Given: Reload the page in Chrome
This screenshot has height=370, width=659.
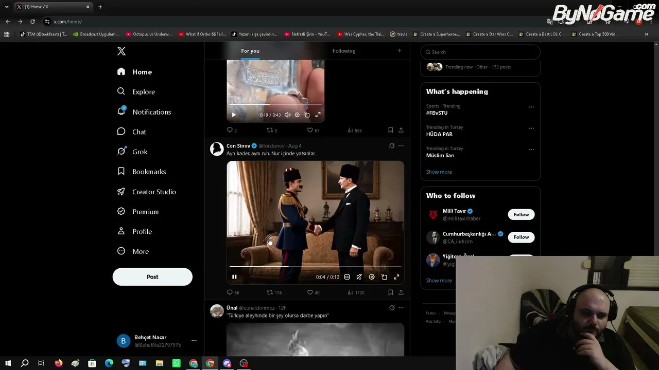Looking at the screenshot, I should [x=32, y=22].
